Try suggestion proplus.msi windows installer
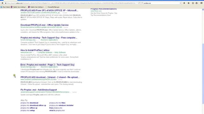 point(62,105)
